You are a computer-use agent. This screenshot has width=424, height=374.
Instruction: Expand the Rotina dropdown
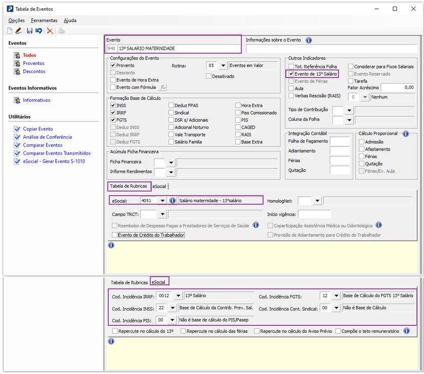tap(223, 66)
